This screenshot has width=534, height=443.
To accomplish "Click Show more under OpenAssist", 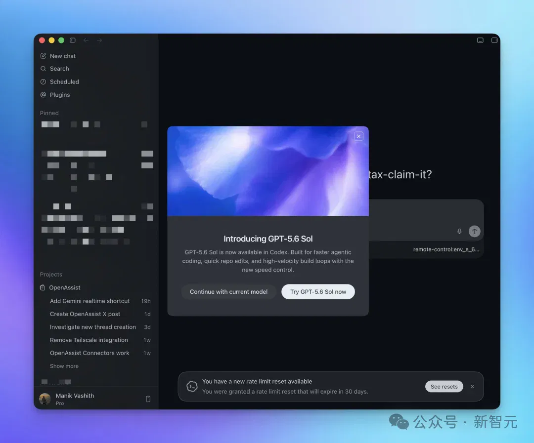I will point(64,366).
